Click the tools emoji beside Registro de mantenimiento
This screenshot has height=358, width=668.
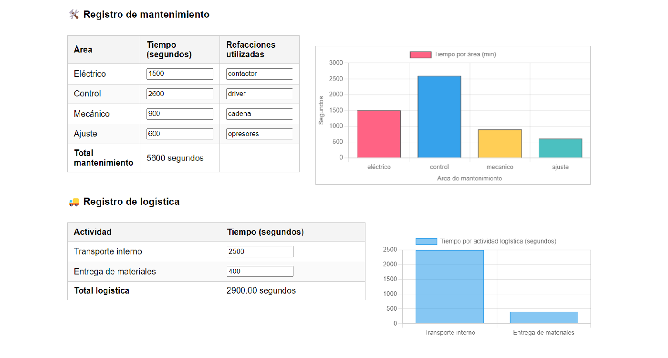tap(74, 14)
